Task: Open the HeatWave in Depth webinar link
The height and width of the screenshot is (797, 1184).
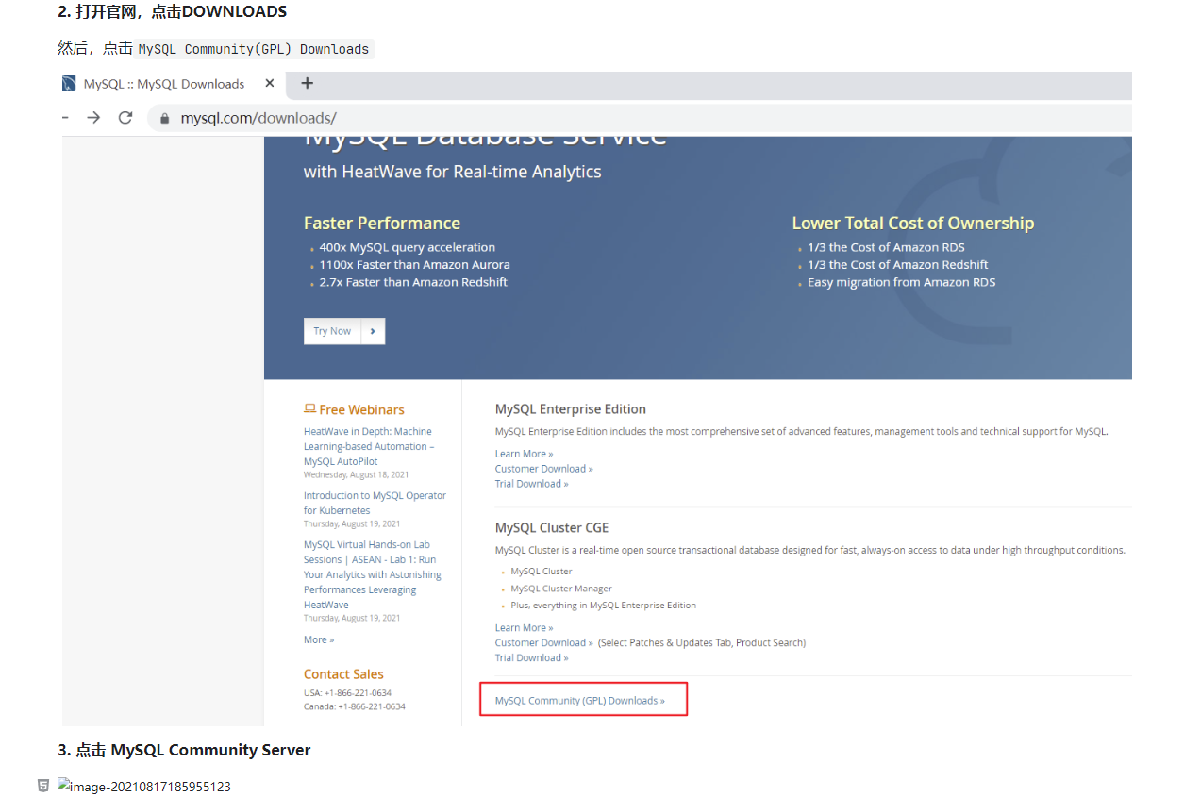Action: click(x=369, y=446)
